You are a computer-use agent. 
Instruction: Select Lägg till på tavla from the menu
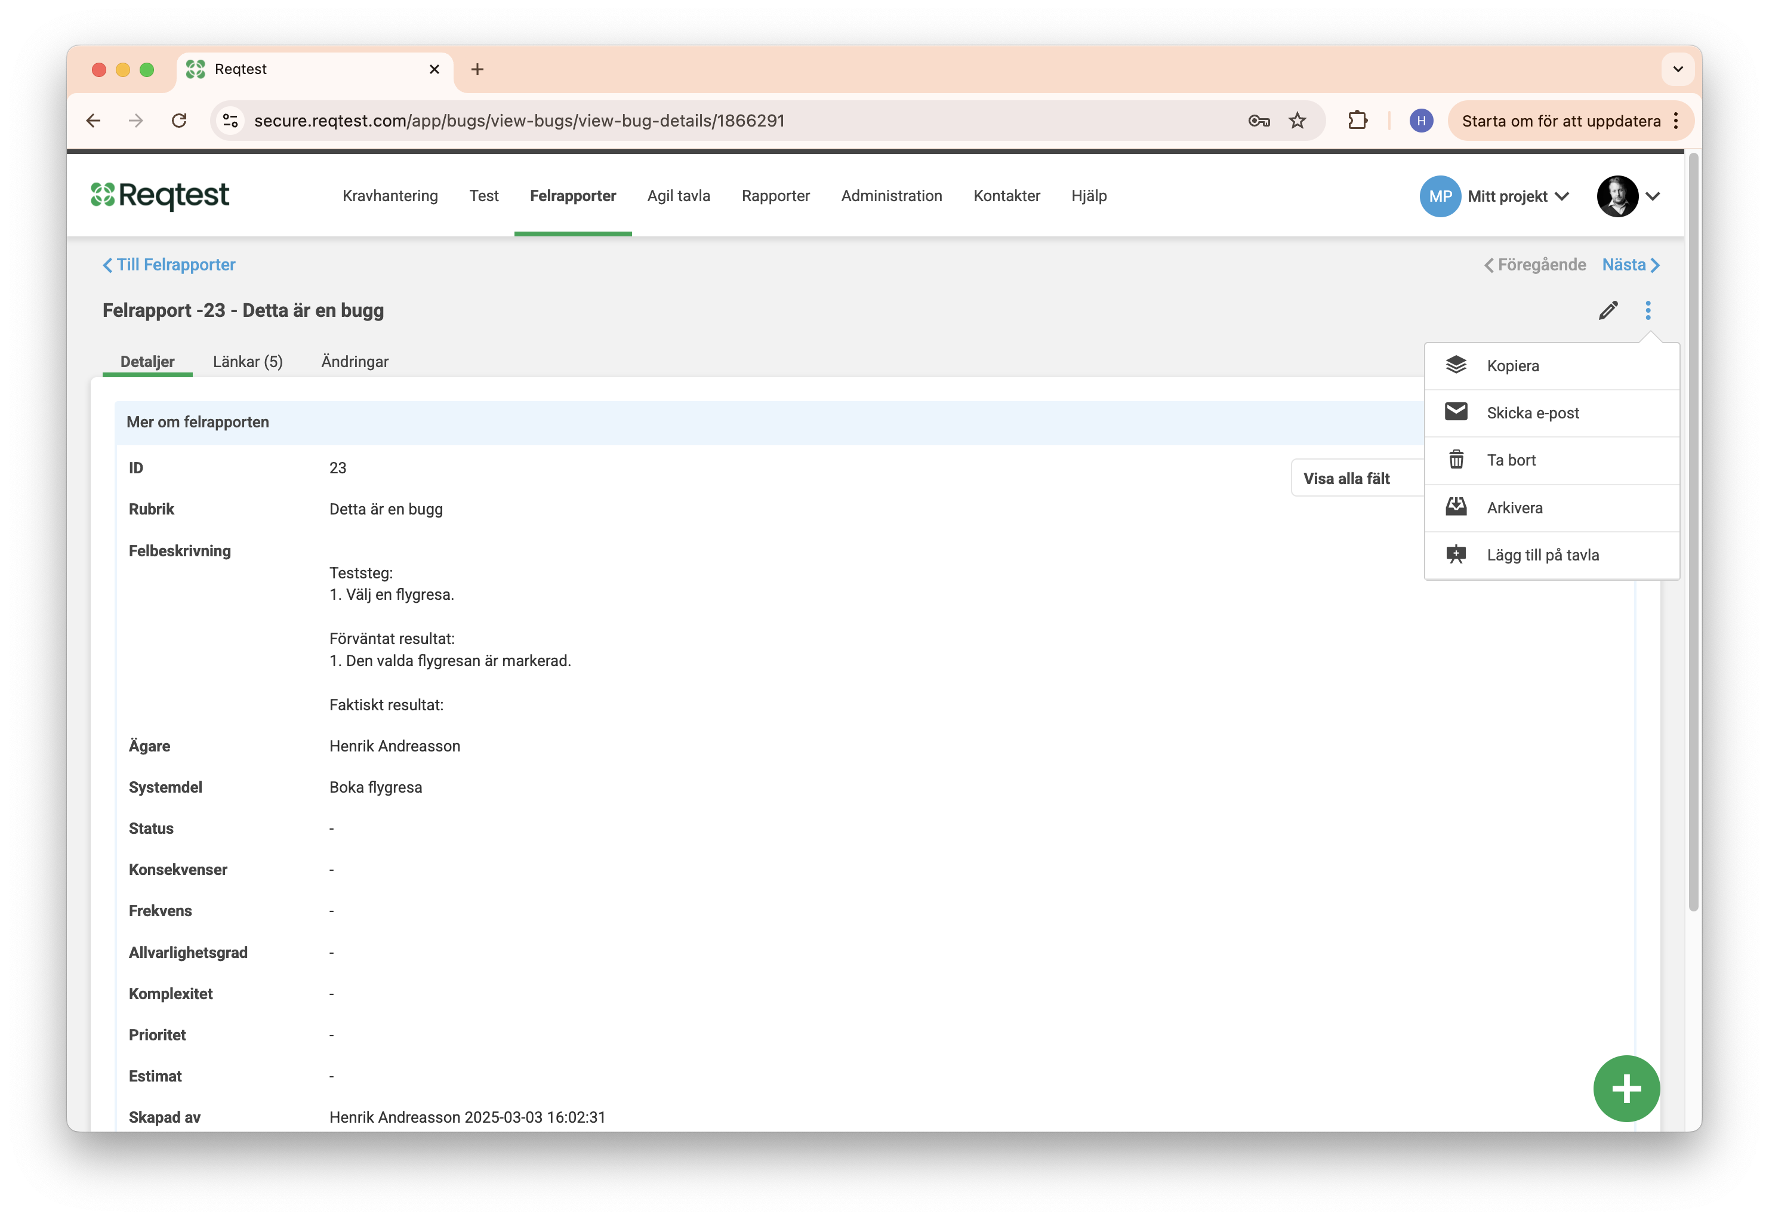tap(1551, 555)
